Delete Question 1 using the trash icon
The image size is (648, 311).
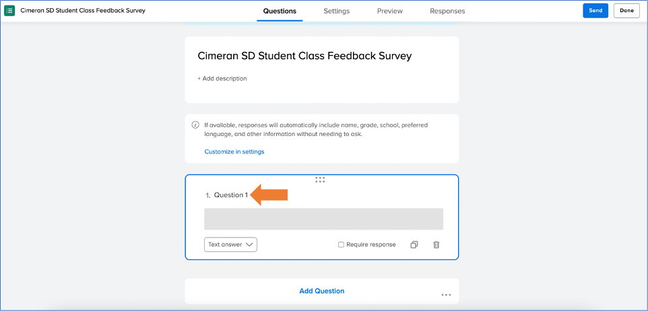click(436, 245)
